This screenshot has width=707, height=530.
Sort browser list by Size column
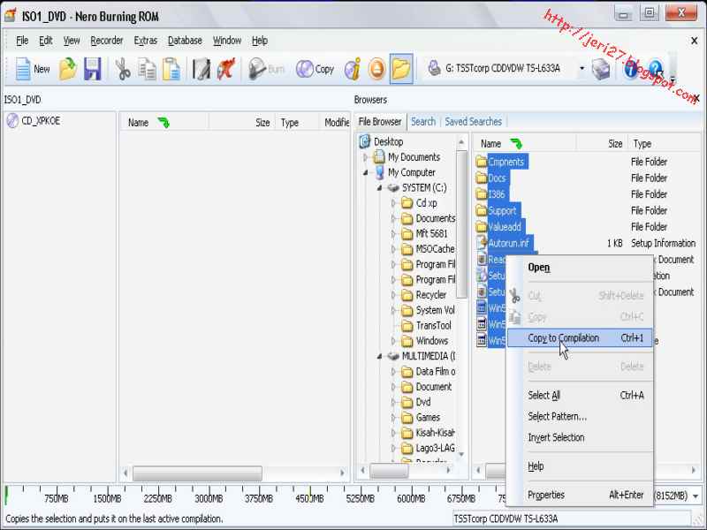pos(603,144)
